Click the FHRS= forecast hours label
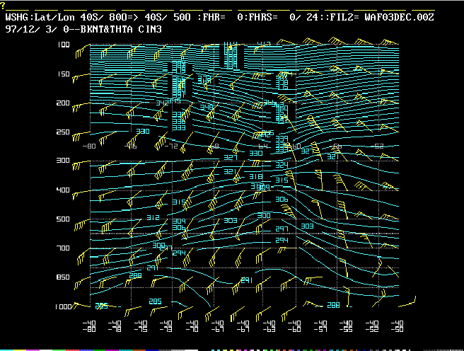Image resolution: width=464 pixels, height=351 pixels. pos(263,17)
